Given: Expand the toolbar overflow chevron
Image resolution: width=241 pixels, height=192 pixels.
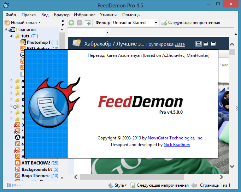Looking at the screenshot, I should pyautogui.click(x=63, y=21).
